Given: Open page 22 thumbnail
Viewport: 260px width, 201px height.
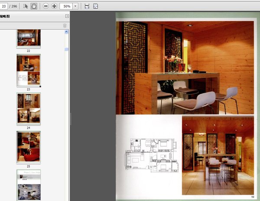Looking at the screenshot, I should [29, 39].
